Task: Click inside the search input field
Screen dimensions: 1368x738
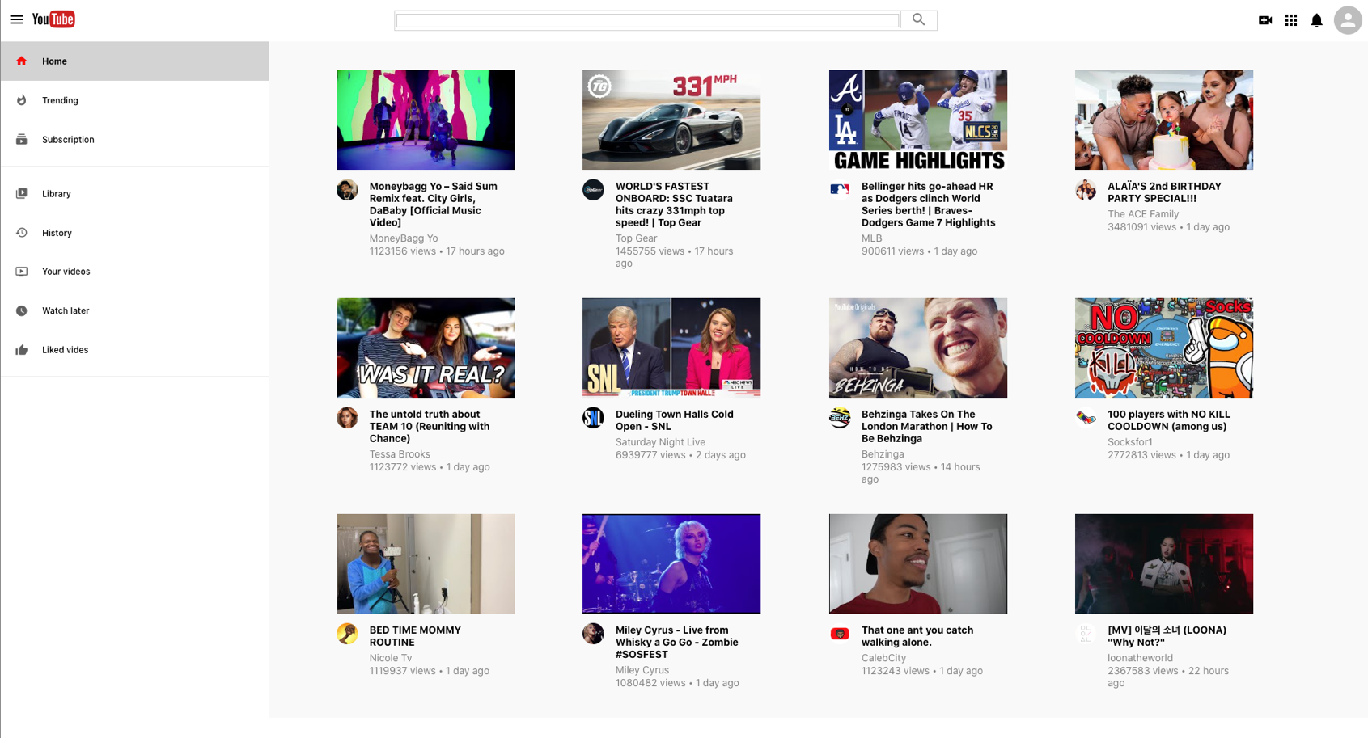Action: pyautogui.click(x=646, y=19)
